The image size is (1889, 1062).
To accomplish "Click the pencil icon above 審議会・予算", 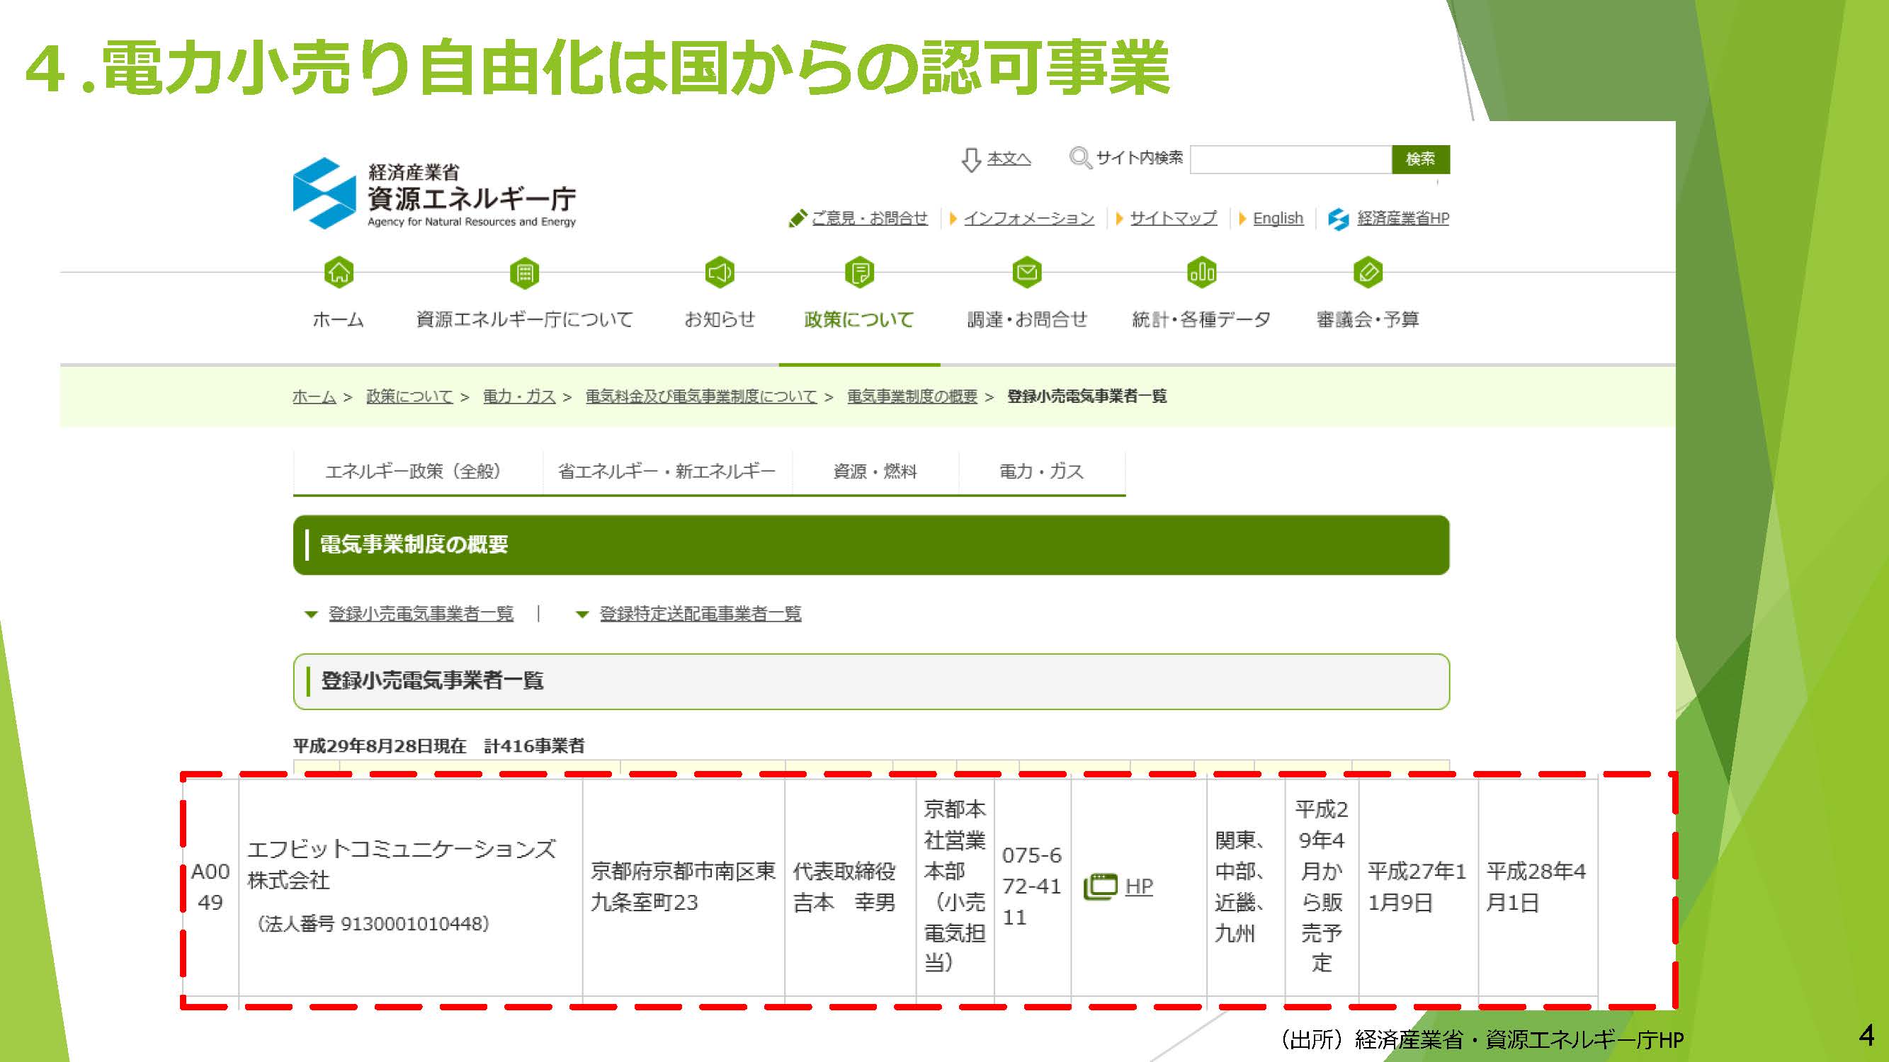I will (1368, 273).
